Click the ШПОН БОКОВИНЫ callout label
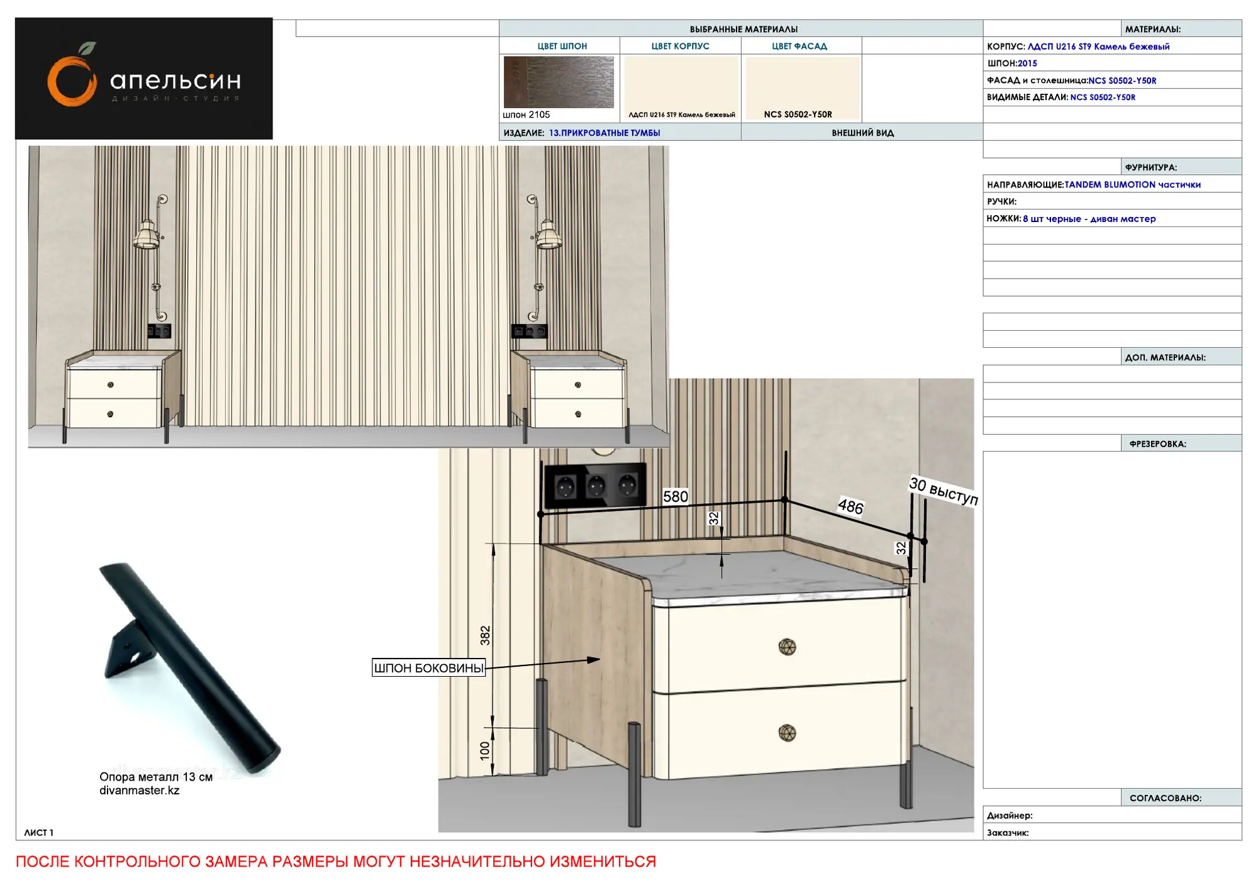Screen dimensions: 1258x890 [x=428, y=668]
